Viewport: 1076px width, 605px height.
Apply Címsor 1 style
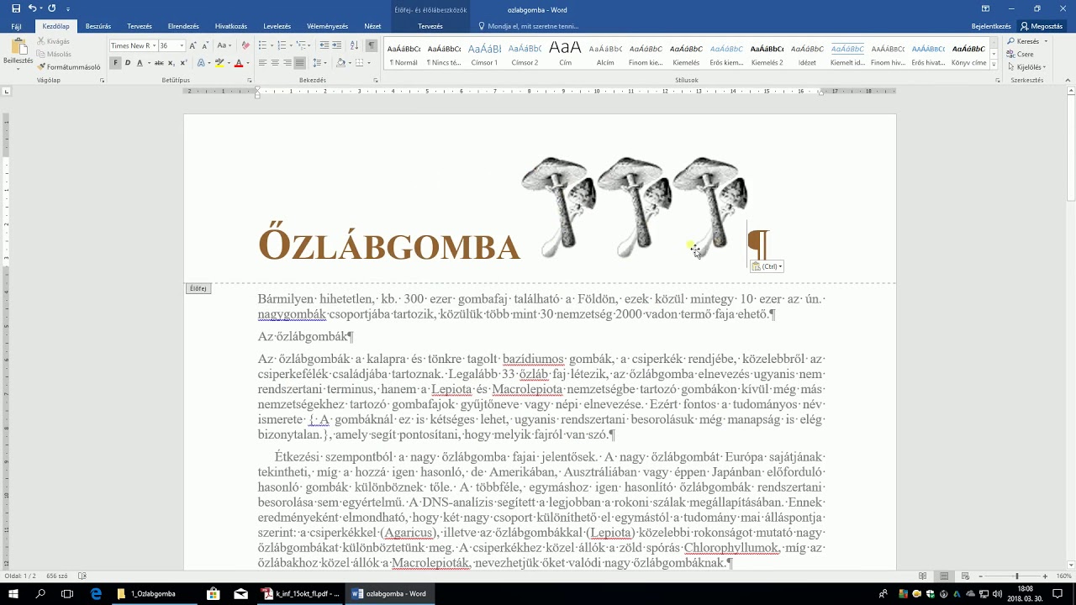click(484, 53)
